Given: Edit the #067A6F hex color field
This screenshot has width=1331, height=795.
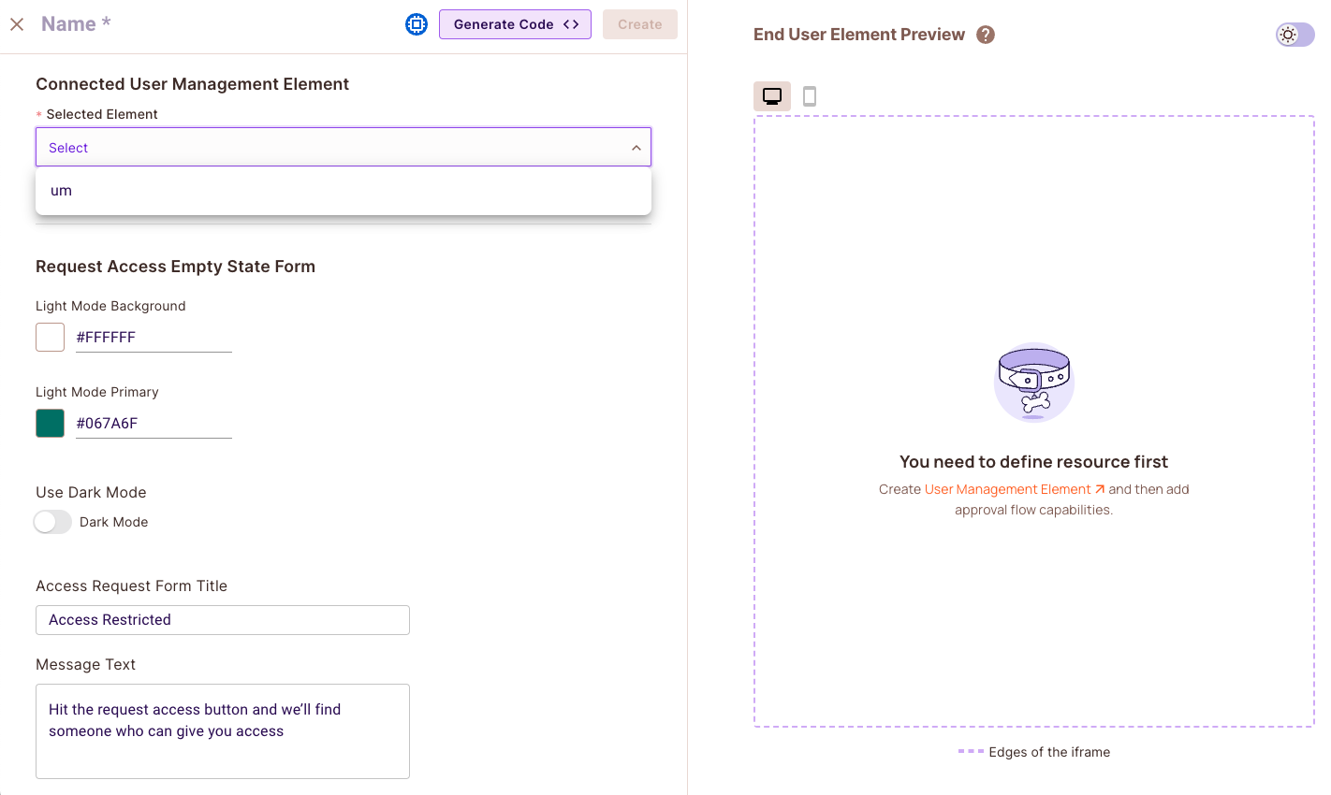Looking at the screenshot, I should pyautogui.click(x=154, y=423).
